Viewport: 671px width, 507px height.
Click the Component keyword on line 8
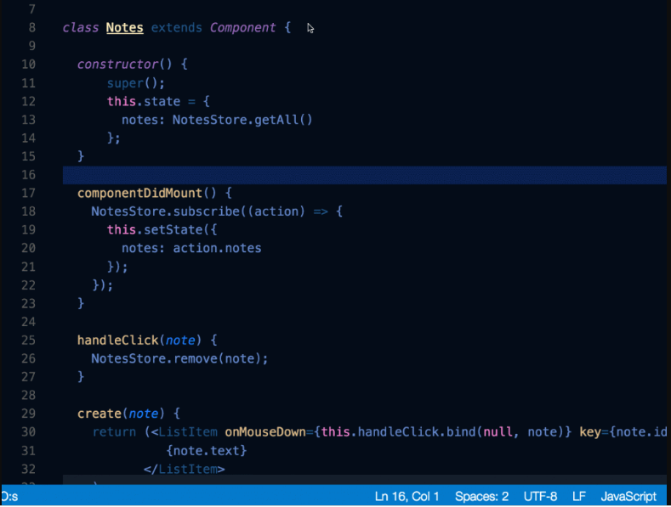point(242,28)
